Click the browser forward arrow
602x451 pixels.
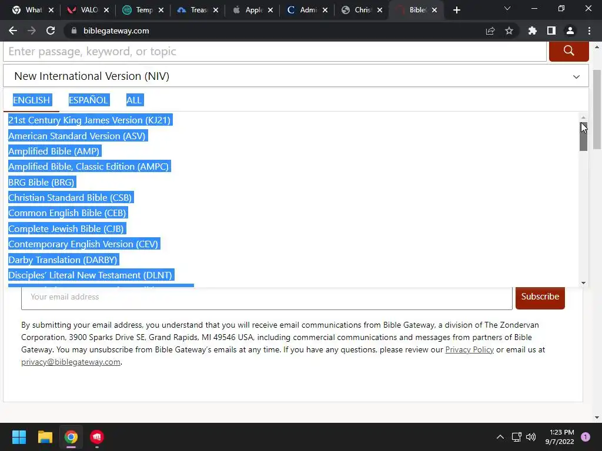click(32, 31)
